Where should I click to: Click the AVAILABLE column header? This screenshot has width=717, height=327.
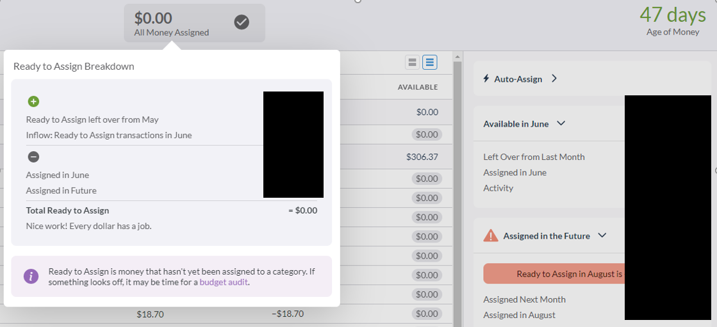(x=418, y=87)
